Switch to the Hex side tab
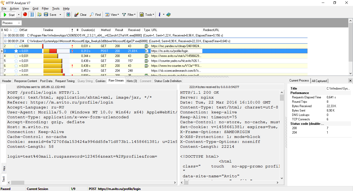This screenshot has height=191, width=353. click(4, 168)
